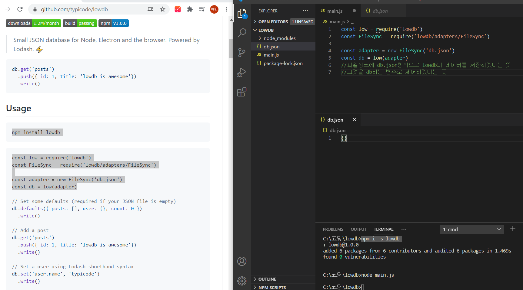Click the red extension icon in Chrome toolbar
Screen dimensions: 523x290
pos(178,9)
